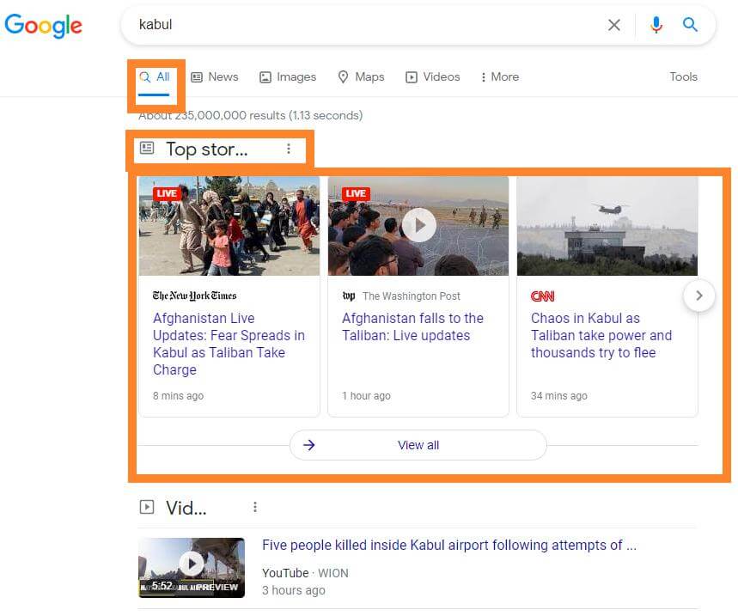Open Five people killed inside Kabul airport video link
Viewport: 738px width, 616px height.
click(448, 545)
